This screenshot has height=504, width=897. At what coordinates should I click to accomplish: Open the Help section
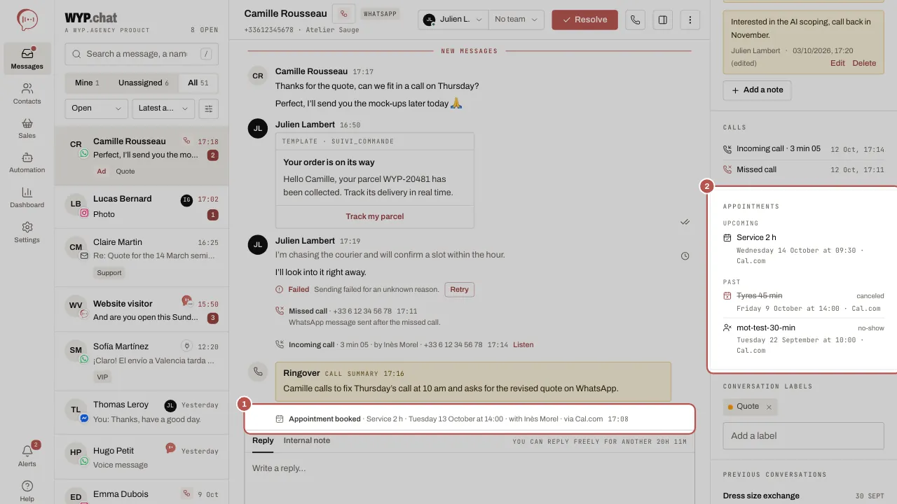point(27,491)
